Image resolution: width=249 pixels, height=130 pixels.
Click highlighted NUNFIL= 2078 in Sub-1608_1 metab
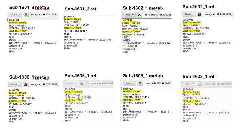tap(131, 100)
